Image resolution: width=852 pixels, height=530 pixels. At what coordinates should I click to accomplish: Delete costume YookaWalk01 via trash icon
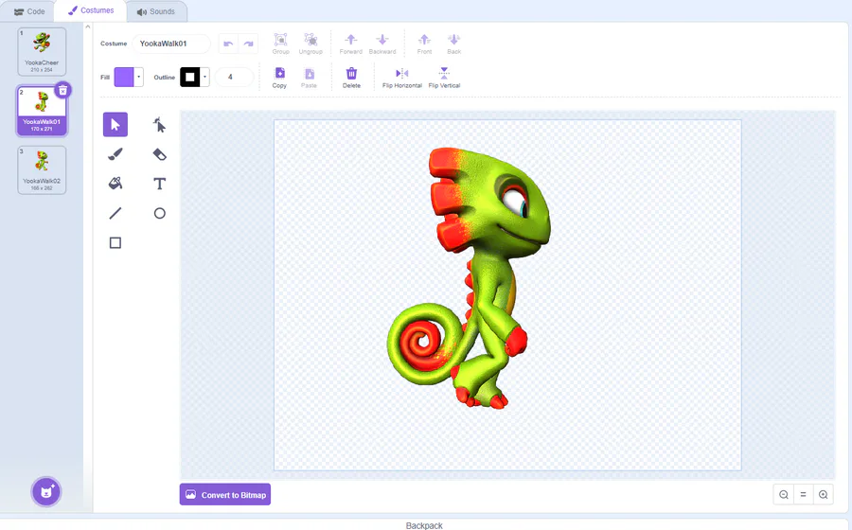(63, 90)
